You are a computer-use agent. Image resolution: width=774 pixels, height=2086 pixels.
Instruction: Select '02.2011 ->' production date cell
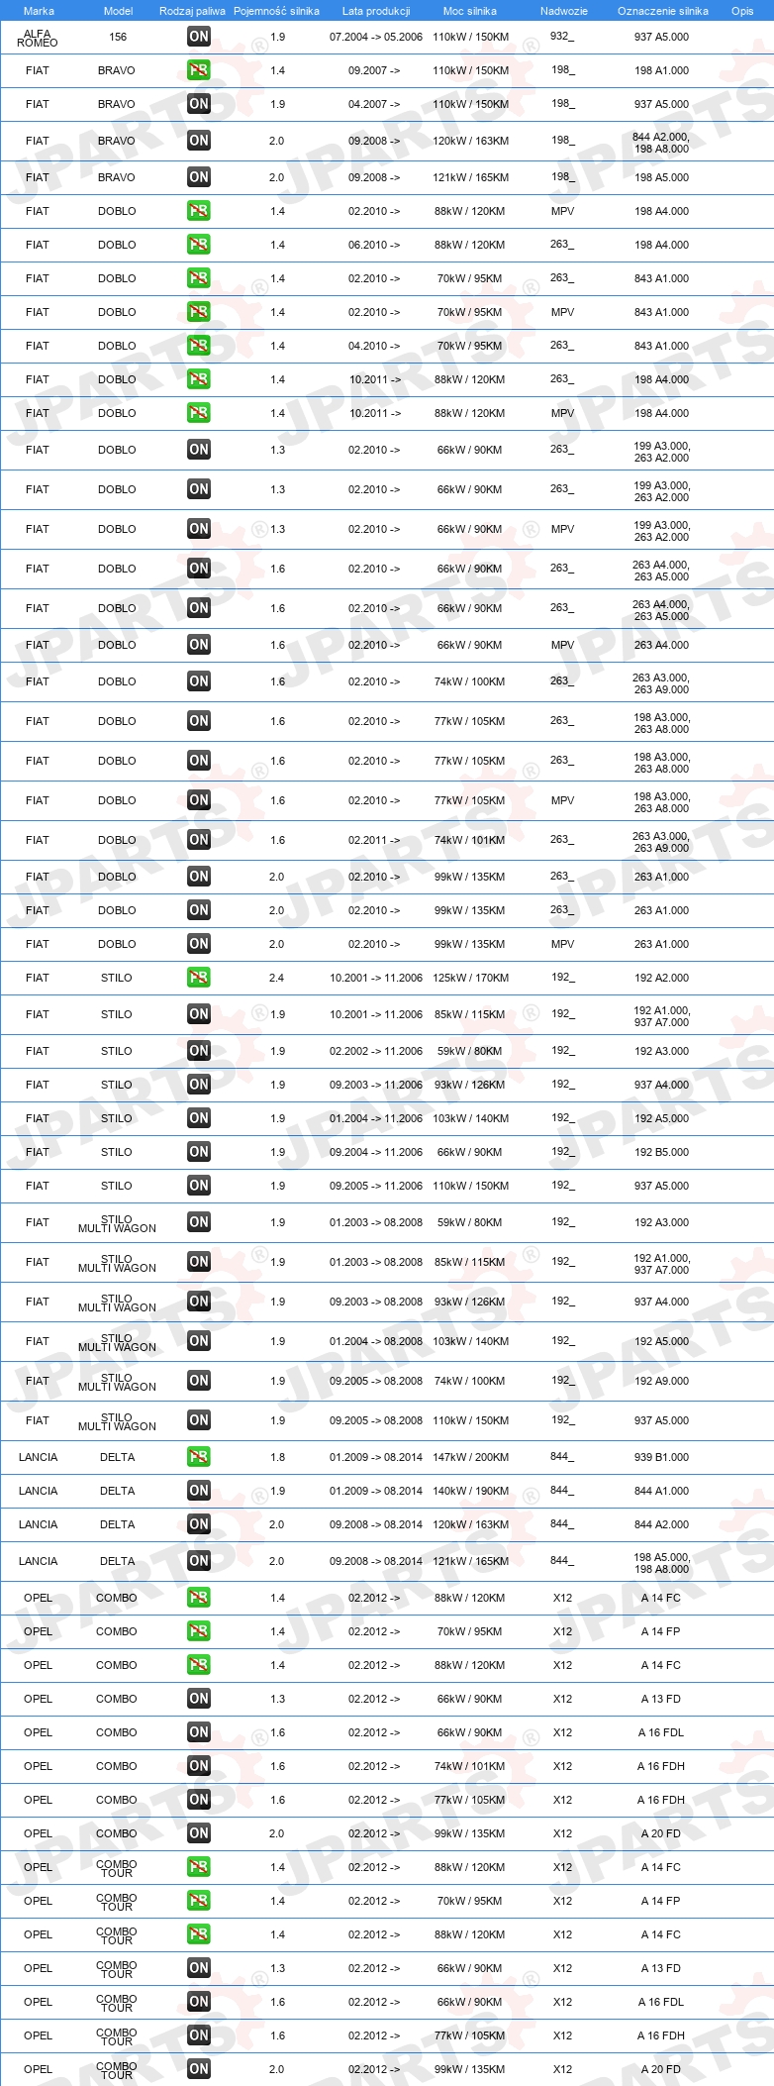pos(374,840)
